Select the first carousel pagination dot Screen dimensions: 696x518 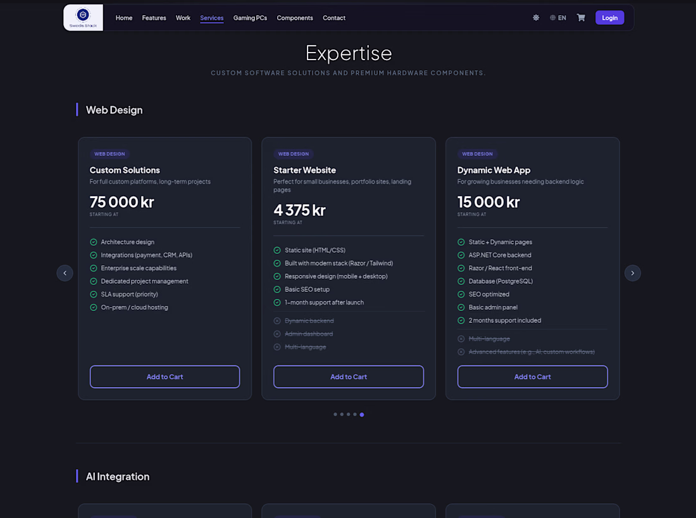(x=335, y=415)
